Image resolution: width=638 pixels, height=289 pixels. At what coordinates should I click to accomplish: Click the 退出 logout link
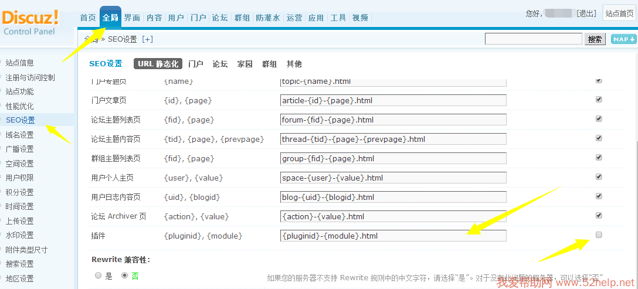click(586, 13)
